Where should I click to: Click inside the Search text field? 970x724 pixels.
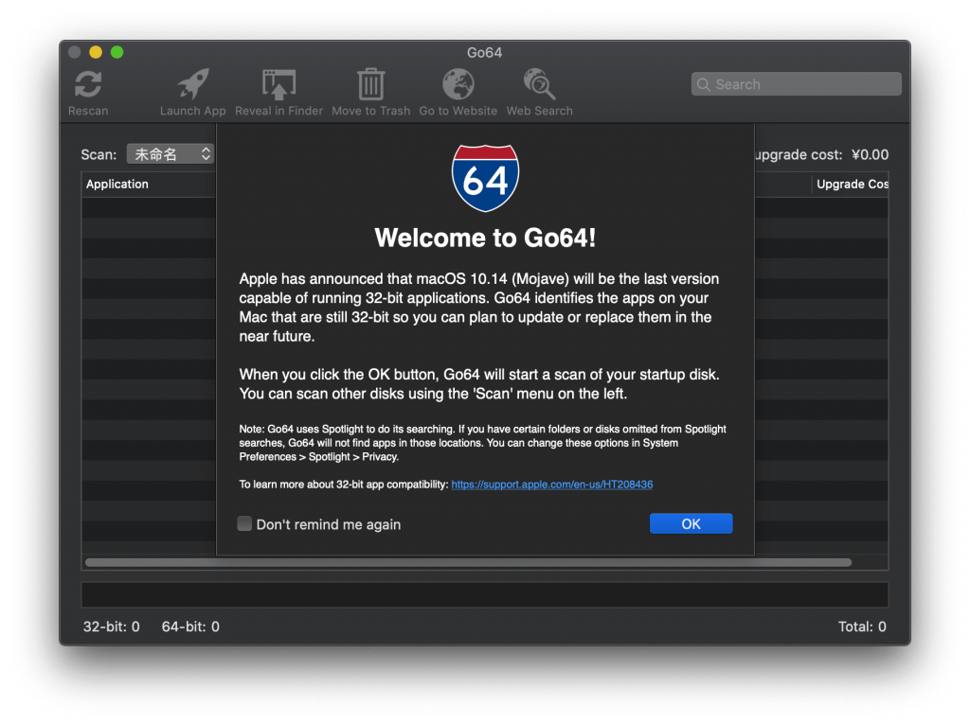pos(805,84)
